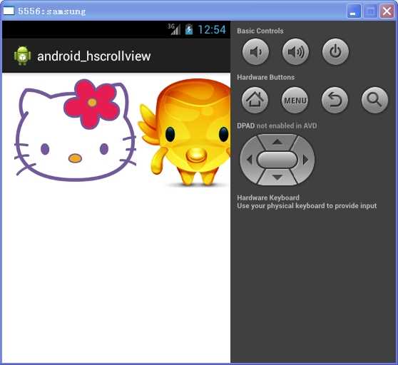Click the power button in Basic Controls
Screen dimensions: 398x365
(x=335, y=52)
